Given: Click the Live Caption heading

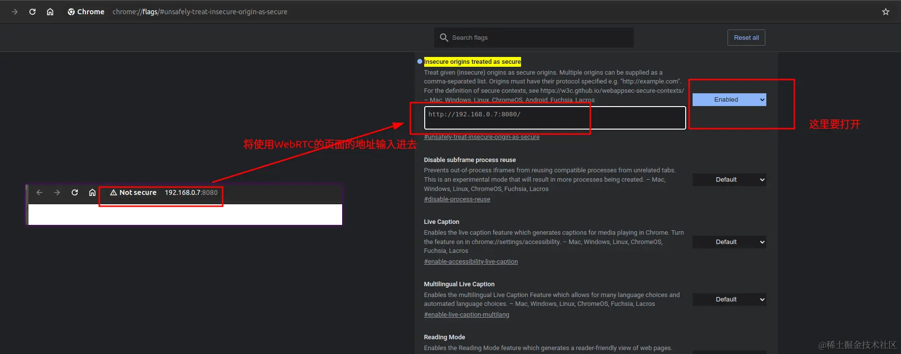Looking at the screenshot, I should pyautogui.click(x=441, y=222).
